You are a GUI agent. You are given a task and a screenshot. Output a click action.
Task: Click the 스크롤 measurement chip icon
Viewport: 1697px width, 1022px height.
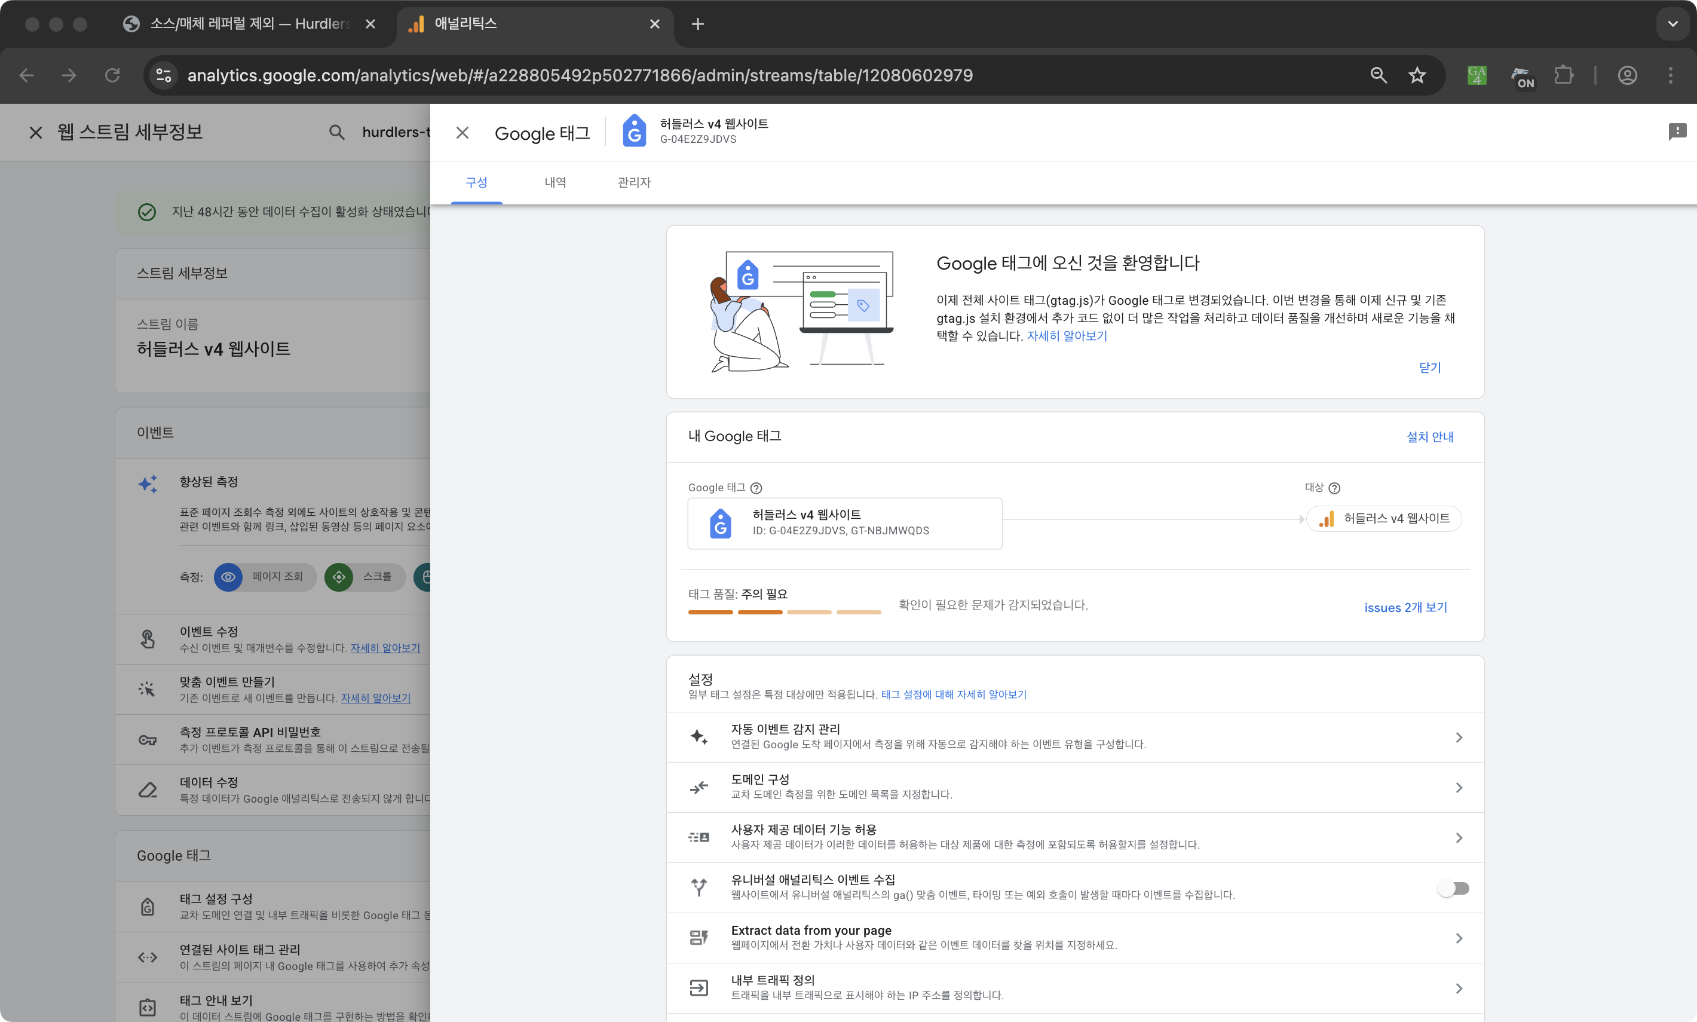point(339,577)
